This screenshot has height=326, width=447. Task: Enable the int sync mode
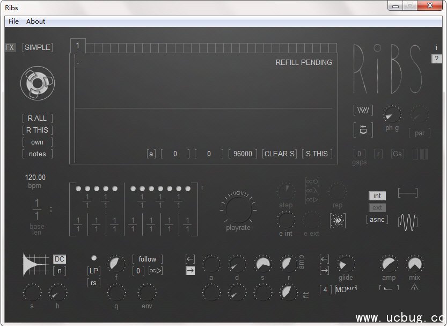click(377, 196)
